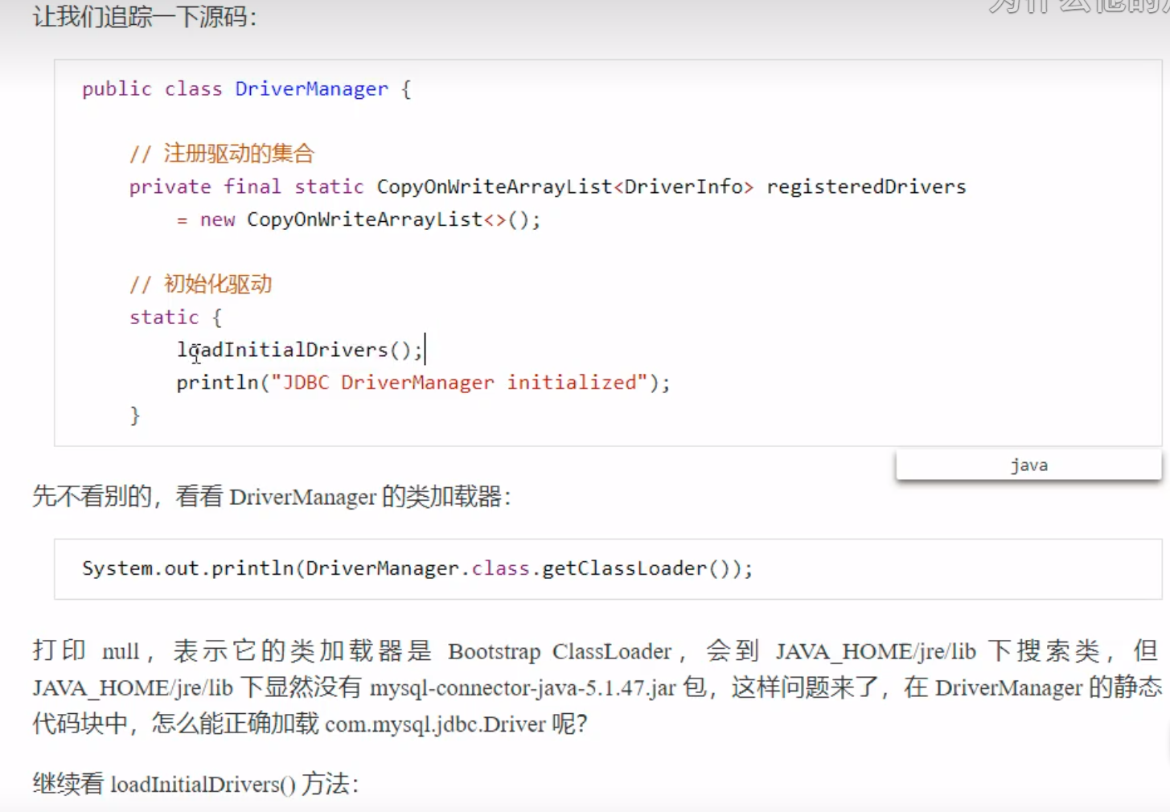Click the java language label button

click(x=1028, y=465)
